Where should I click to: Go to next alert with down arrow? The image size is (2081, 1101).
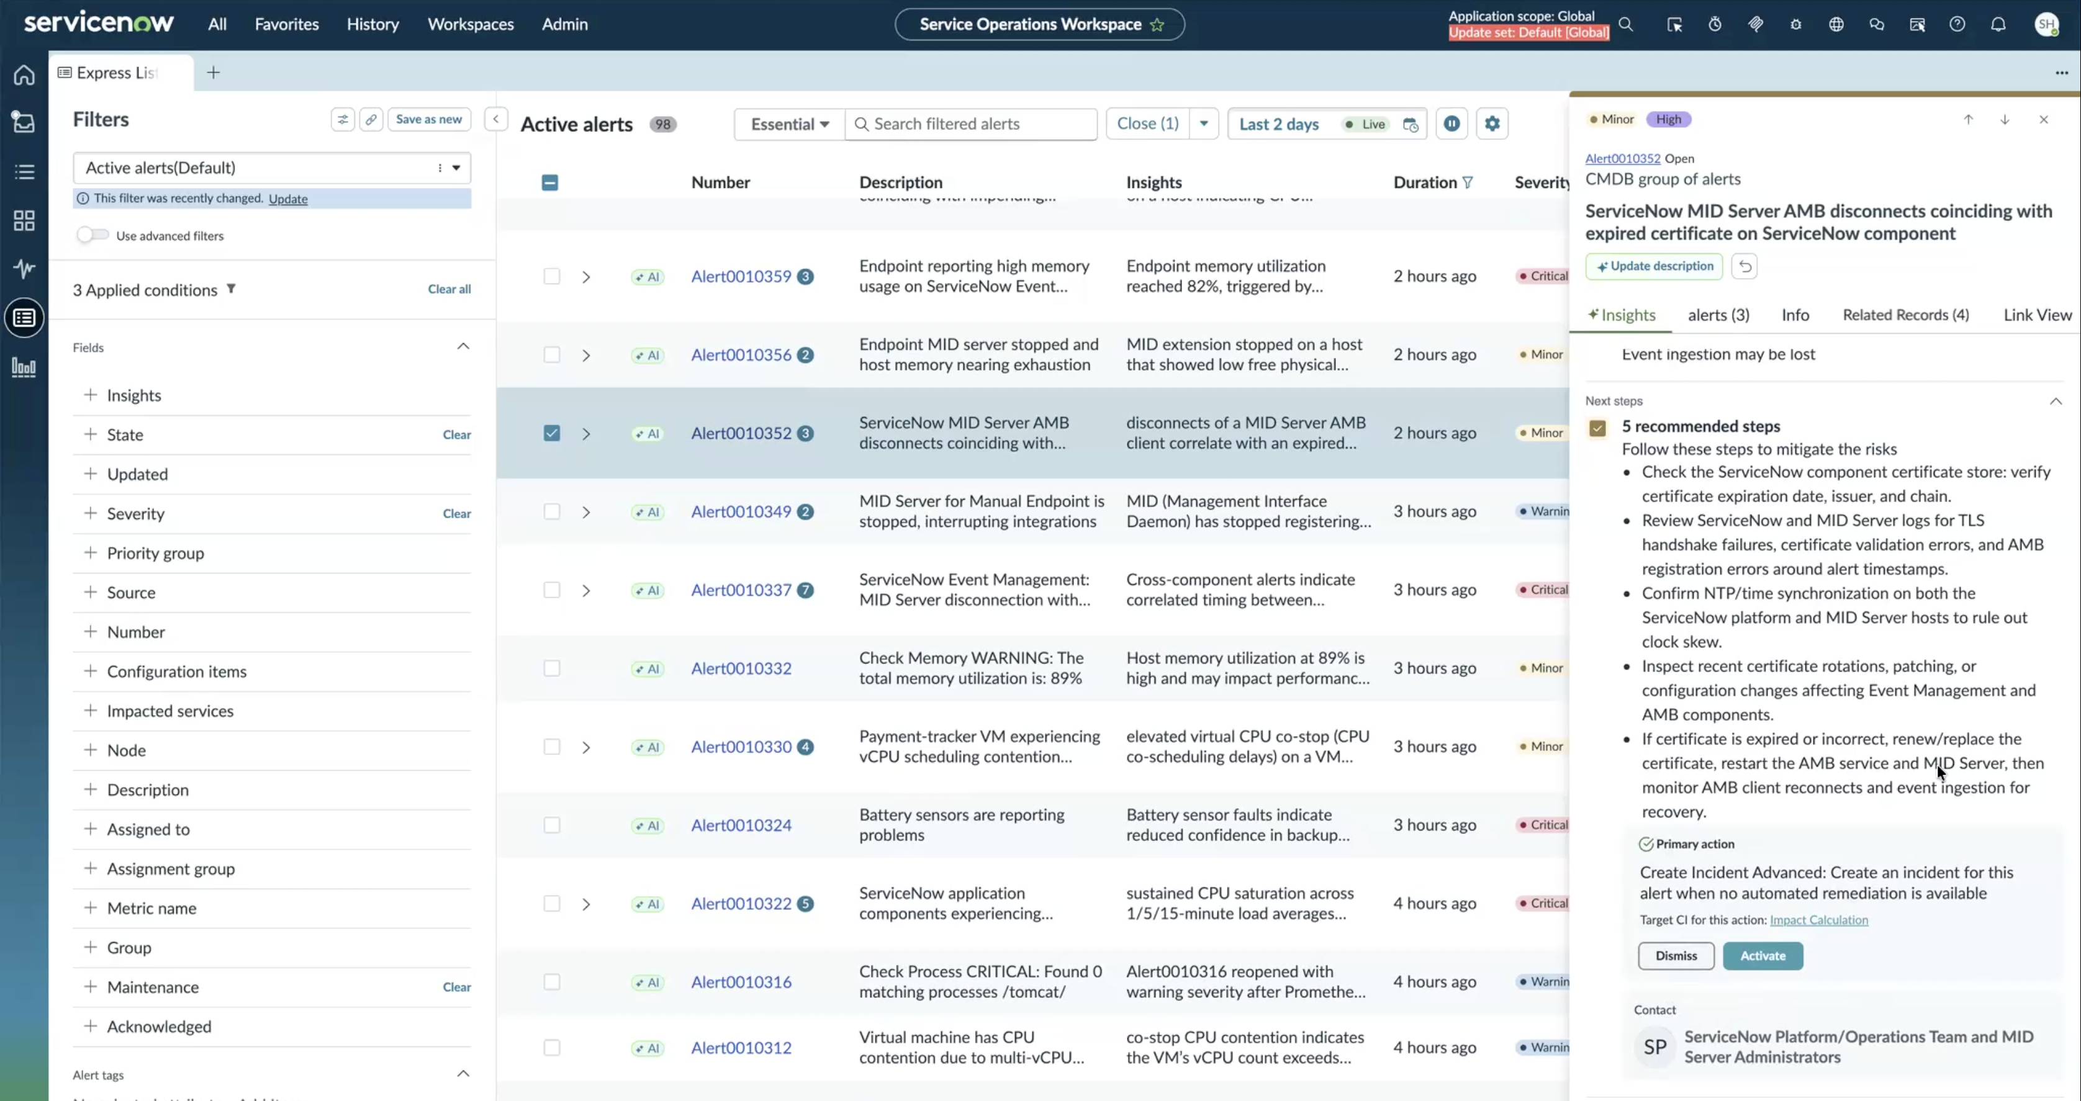coord(2005,120)
